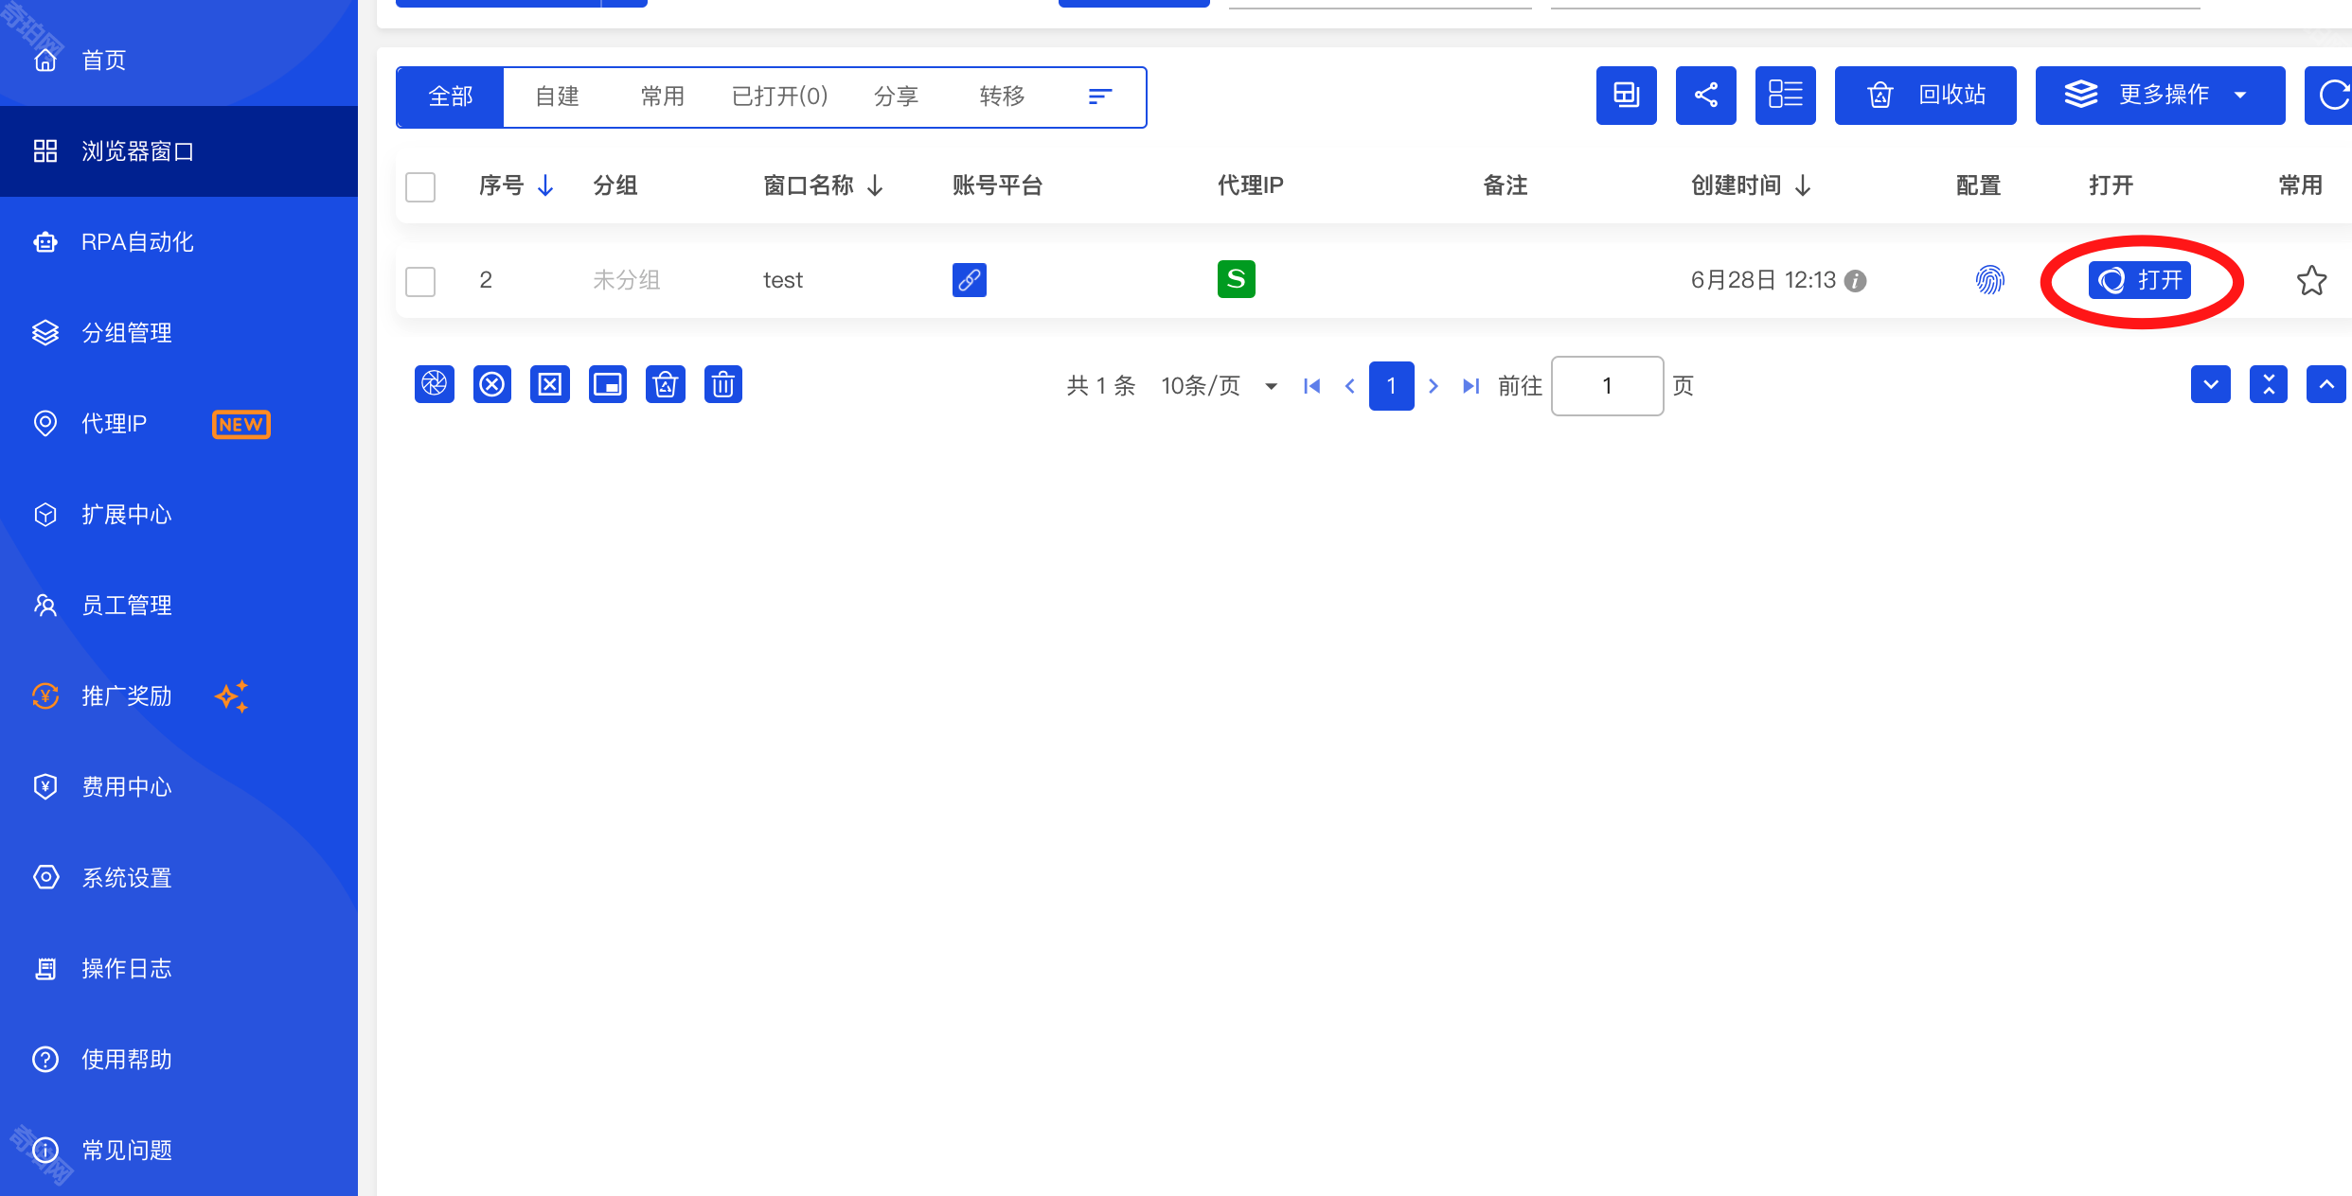Click the test window name cell
This screenshot has width=2352, height=1196.
[783, 280]
